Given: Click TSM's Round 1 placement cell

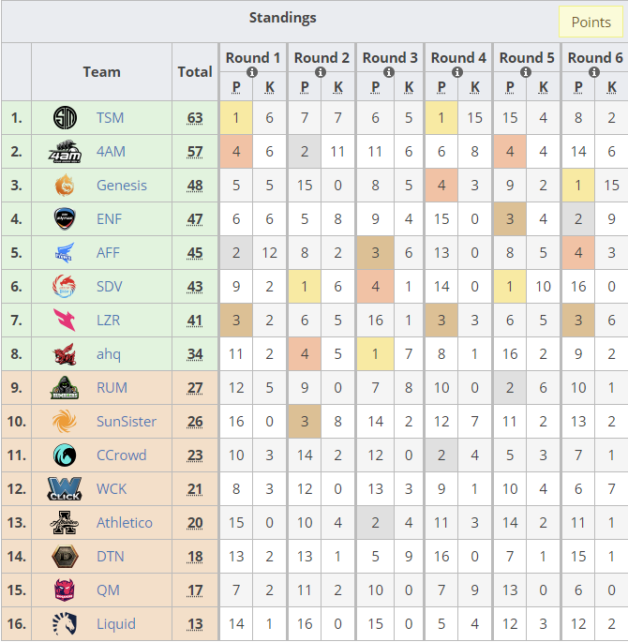Looking at the screenshot, I should (236, 118).
